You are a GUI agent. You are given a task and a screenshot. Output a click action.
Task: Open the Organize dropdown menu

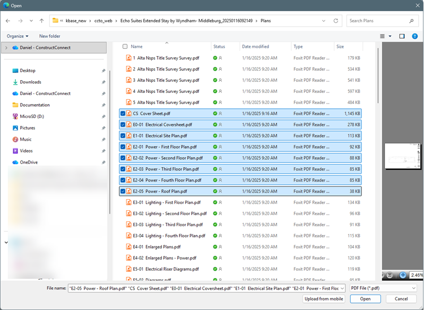pos(18,36)
